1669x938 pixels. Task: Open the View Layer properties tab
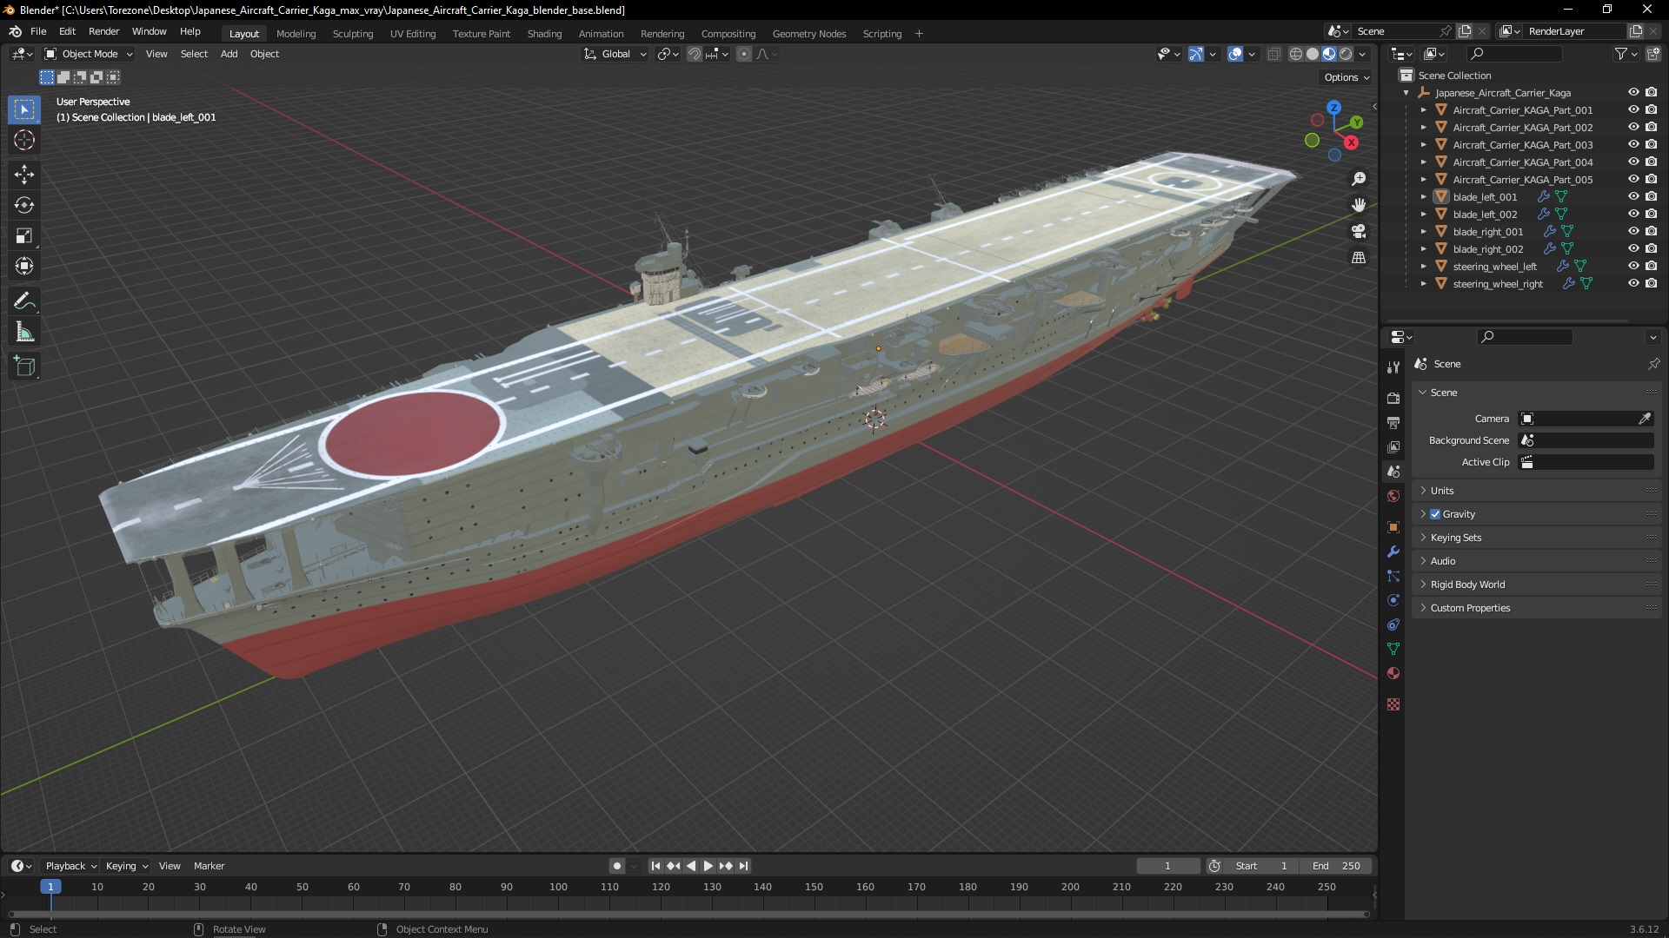pyautogui.click(x=1393, y=447)
